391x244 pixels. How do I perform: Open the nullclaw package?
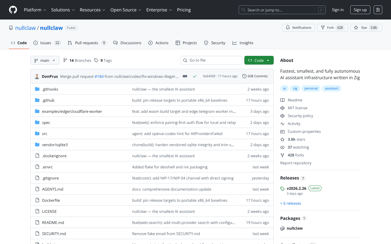coord(295,228)
